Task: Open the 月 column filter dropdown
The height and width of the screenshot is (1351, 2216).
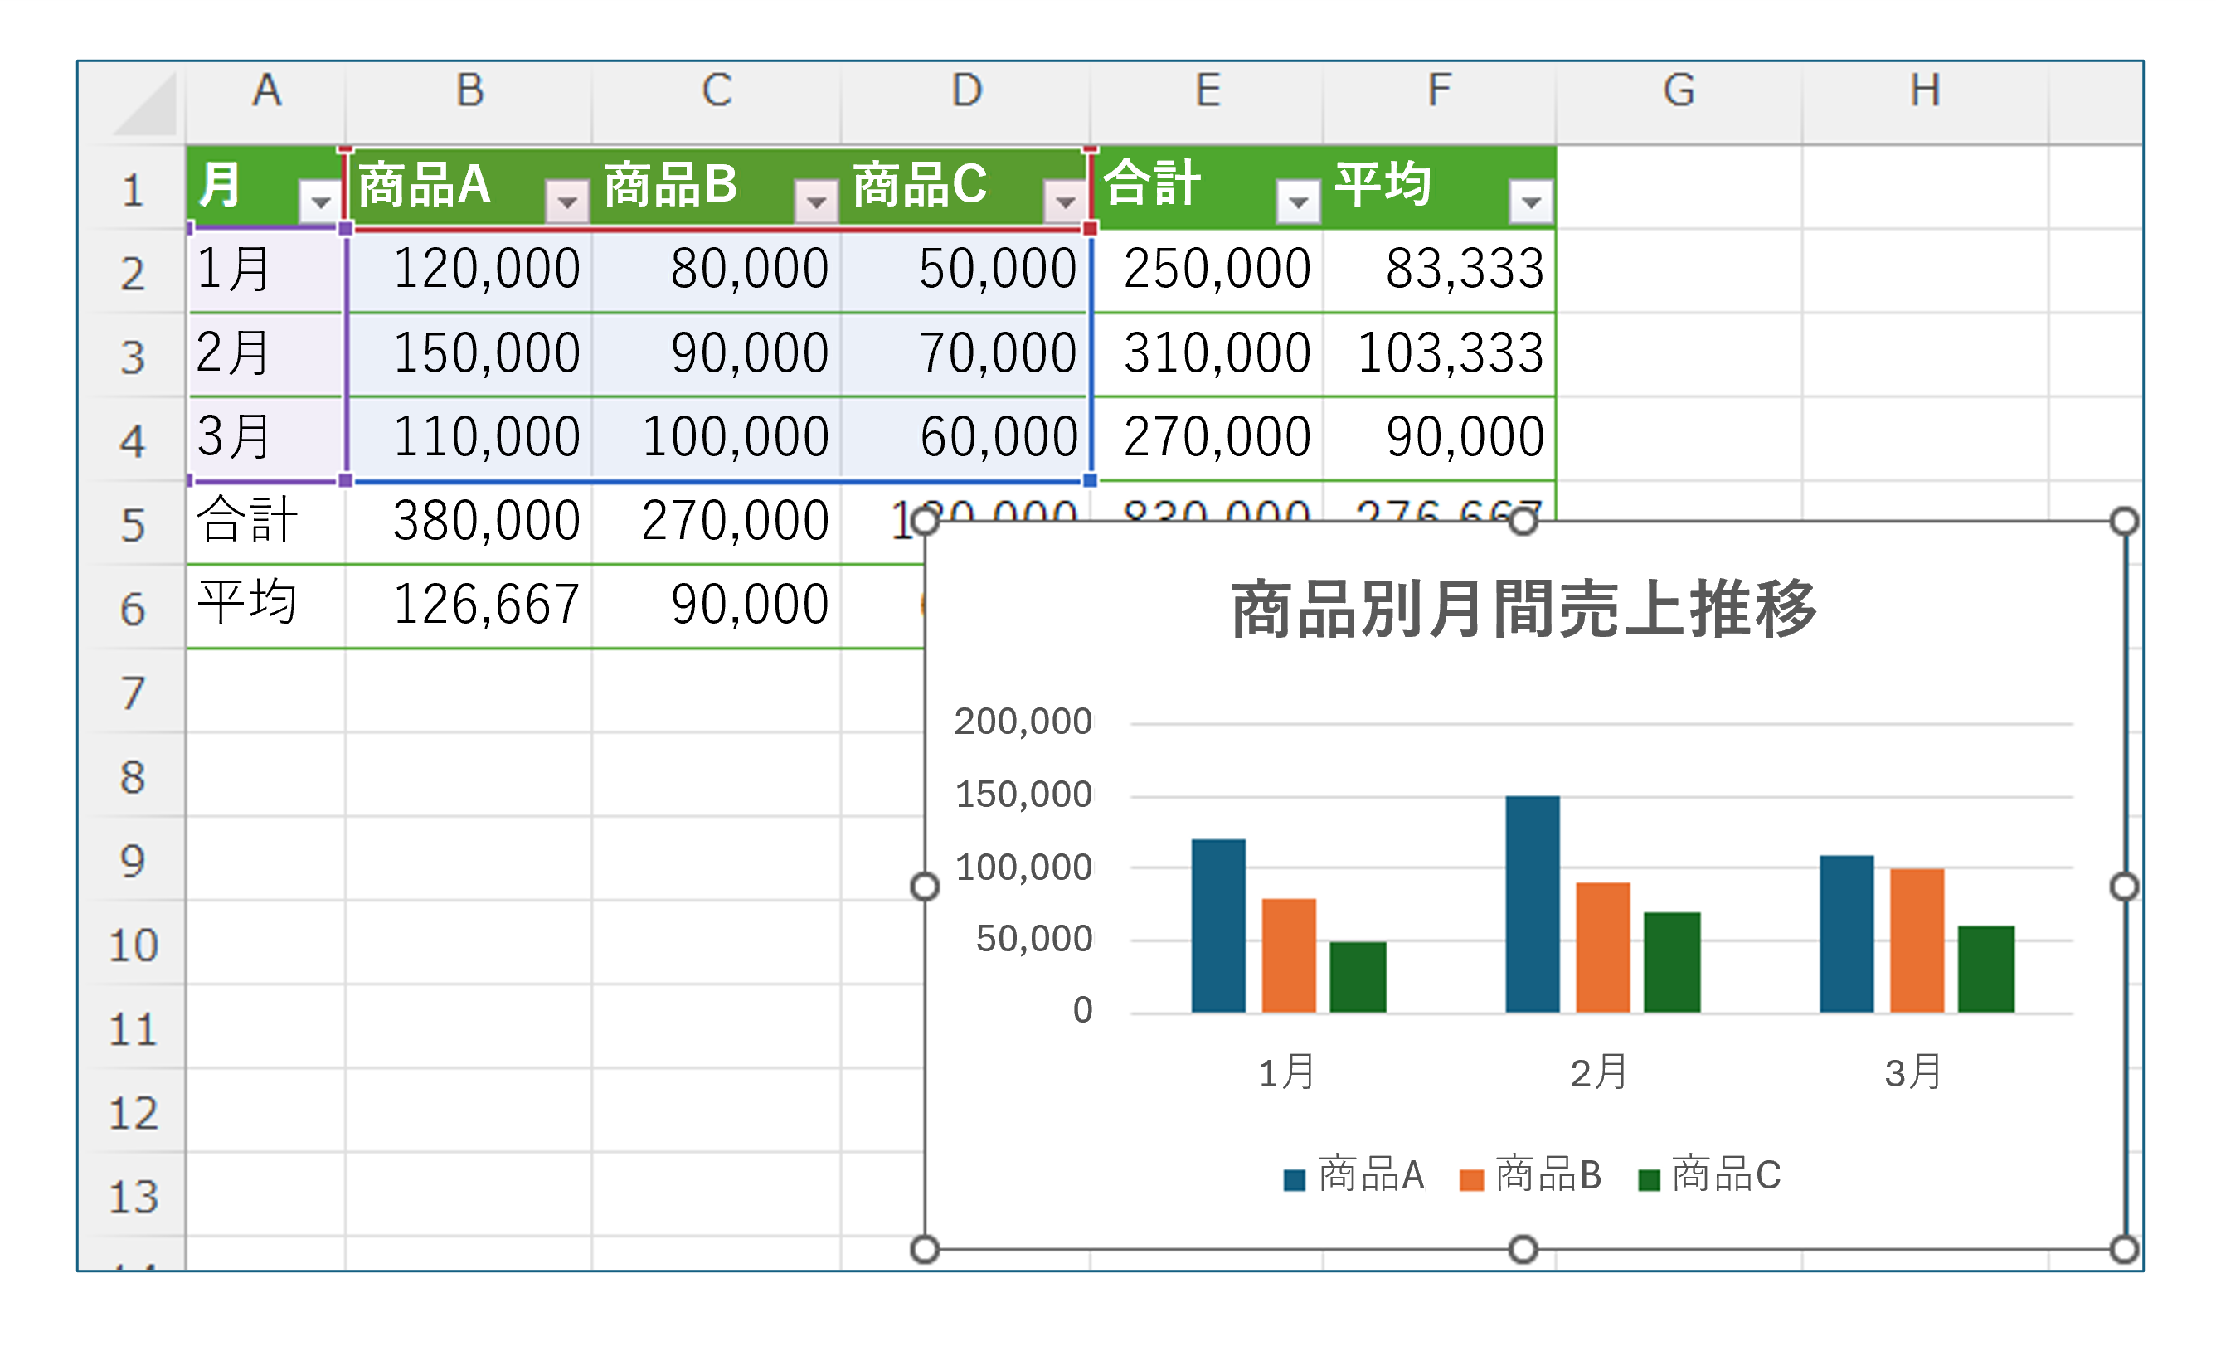Action: tap(320, 202)
